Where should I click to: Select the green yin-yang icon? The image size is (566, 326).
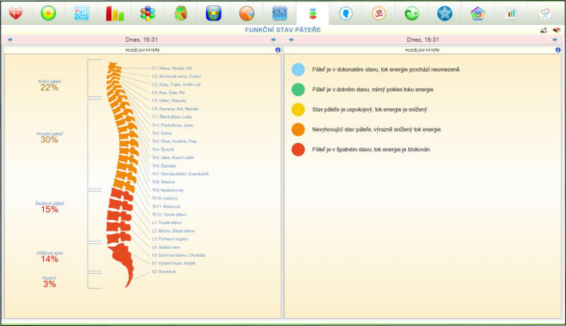(x=411, y=13)
